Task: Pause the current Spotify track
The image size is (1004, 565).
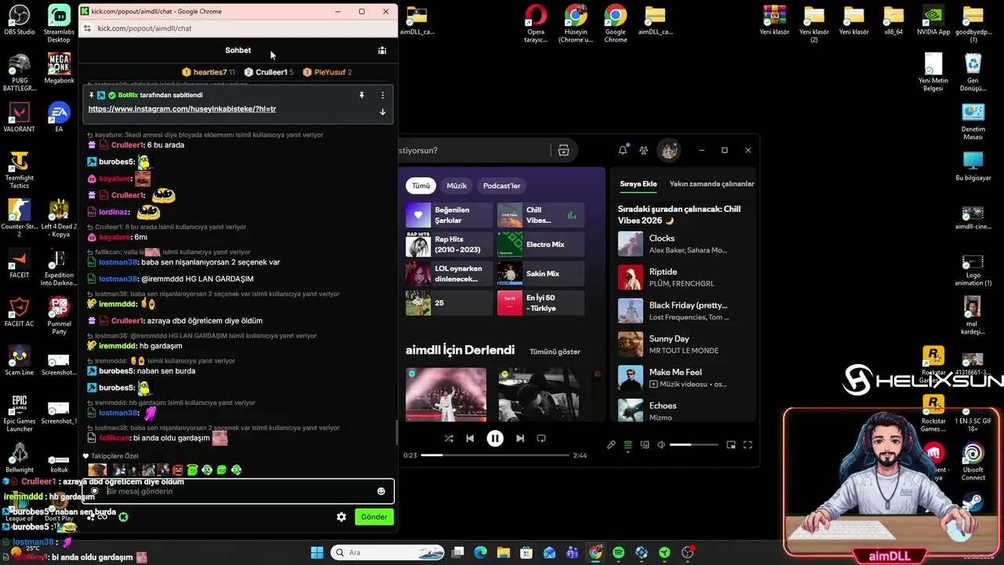Action: pos(495,439)
